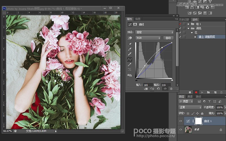Lock image pixels brush icon

click(193, 113)
